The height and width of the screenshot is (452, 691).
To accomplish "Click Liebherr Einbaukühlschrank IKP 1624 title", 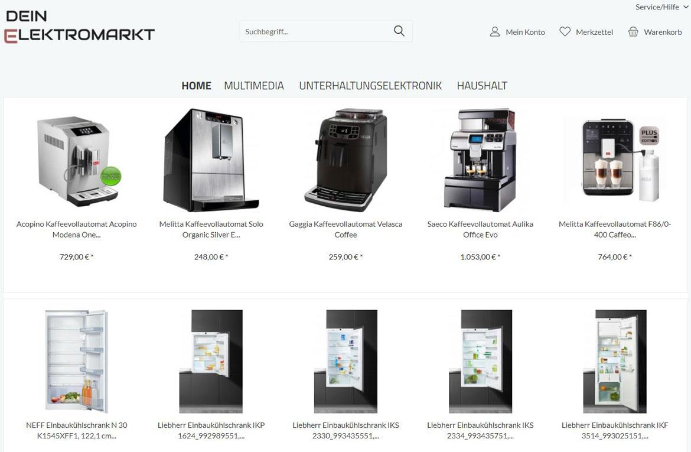I will [x=211, y=430].
